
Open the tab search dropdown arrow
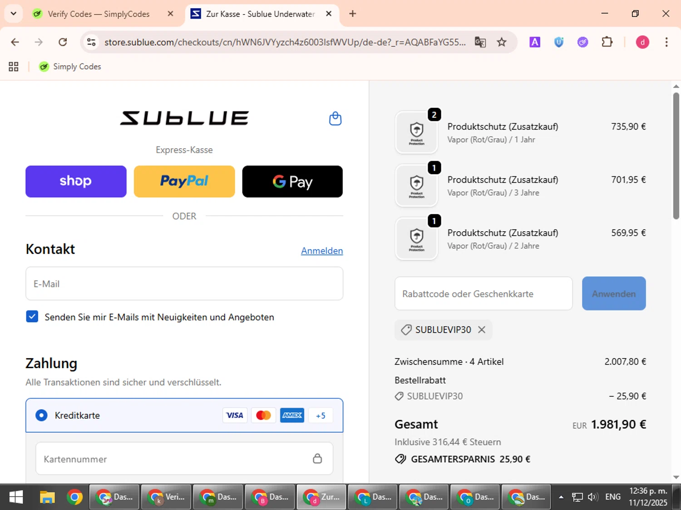pos(14,14)
